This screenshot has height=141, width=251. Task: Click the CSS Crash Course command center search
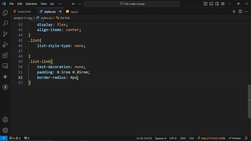tap(132, 4)
